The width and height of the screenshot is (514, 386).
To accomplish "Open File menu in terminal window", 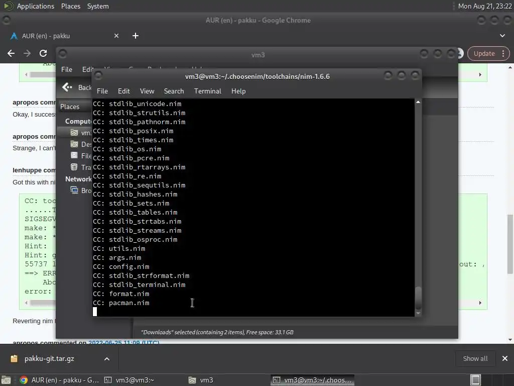I will pos(102,91).
